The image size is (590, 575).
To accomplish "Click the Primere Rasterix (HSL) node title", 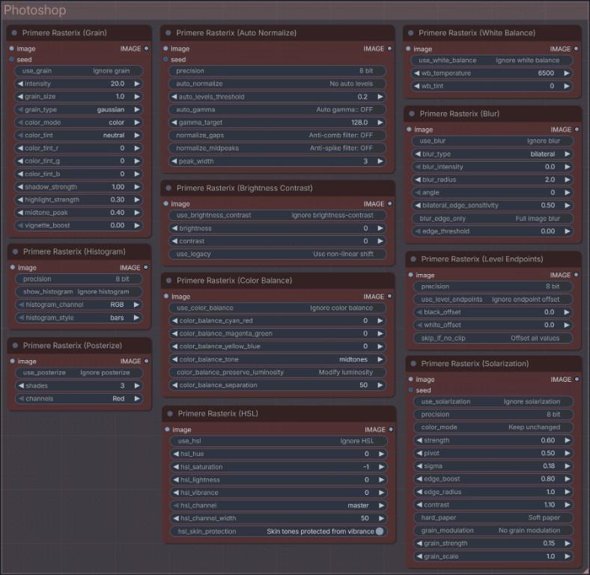I will 218,413.
